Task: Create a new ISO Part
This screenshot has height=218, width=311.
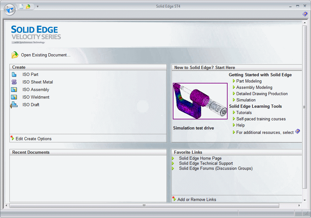Action: [30, 74]
